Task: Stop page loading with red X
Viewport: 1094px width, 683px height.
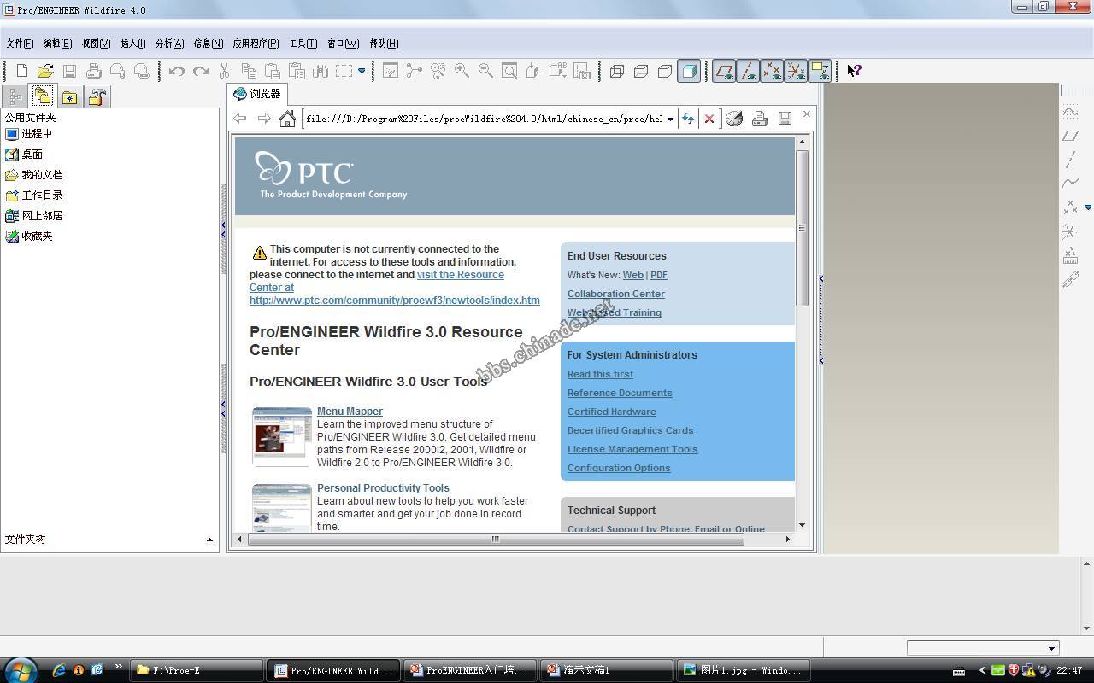Action: click(709, 119)
